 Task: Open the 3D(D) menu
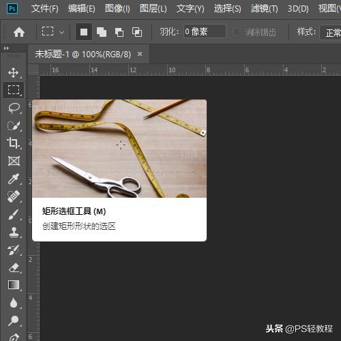pos(298,9)
